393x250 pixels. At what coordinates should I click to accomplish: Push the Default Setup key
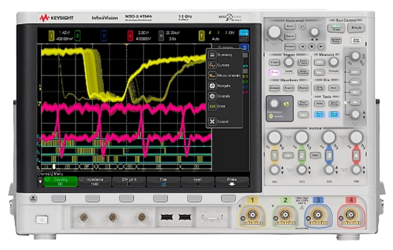336,40
